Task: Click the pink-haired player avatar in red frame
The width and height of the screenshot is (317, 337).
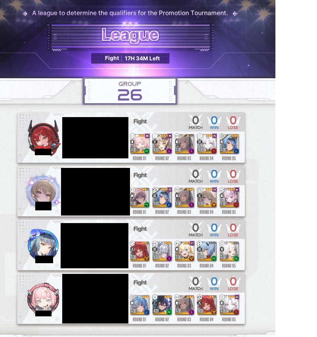Action: tap(43, 298)
